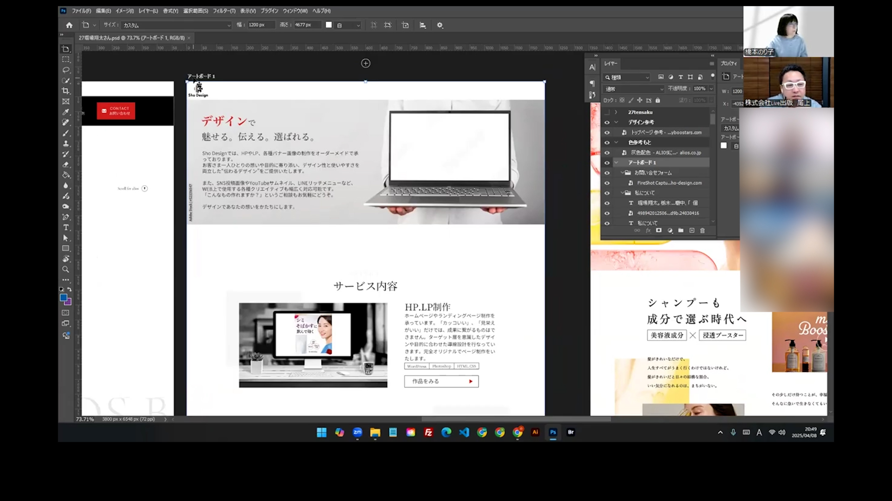This screenshot has height=501, width=892.
Task: Select the Spot Healing Brush tool
Action: pyautogui.click(x=66, y=122)
